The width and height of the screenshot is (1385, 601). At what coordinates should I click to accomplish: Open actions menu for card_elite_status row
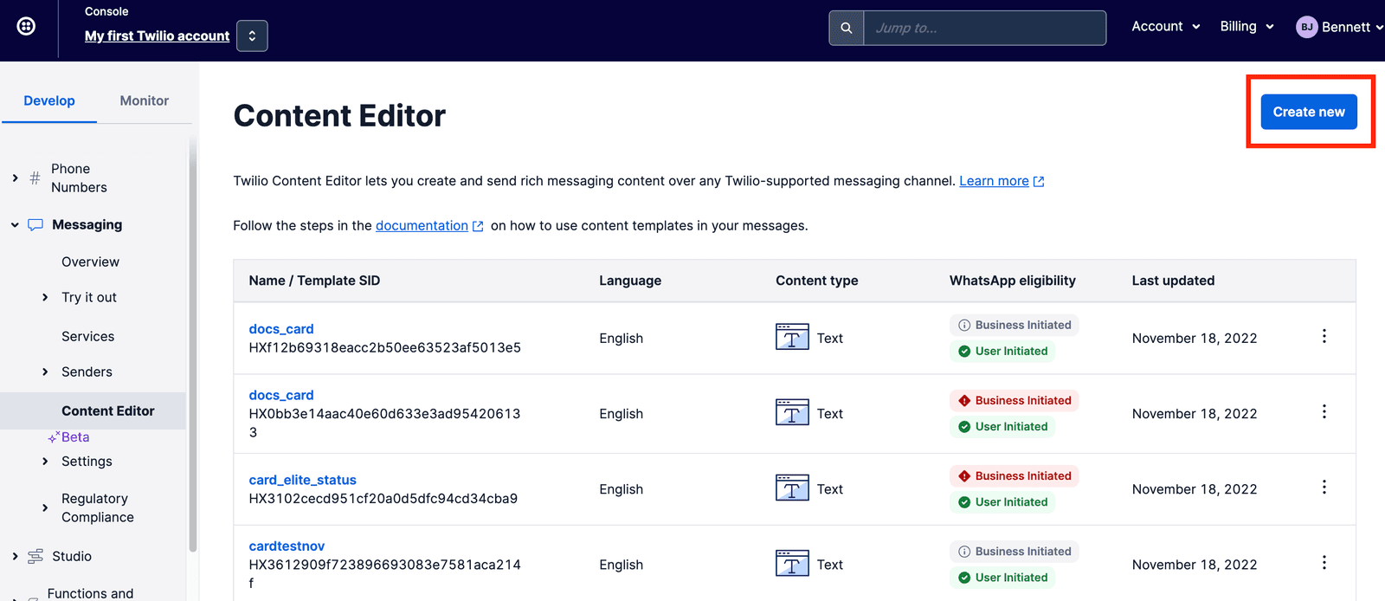pos(1324,488)
